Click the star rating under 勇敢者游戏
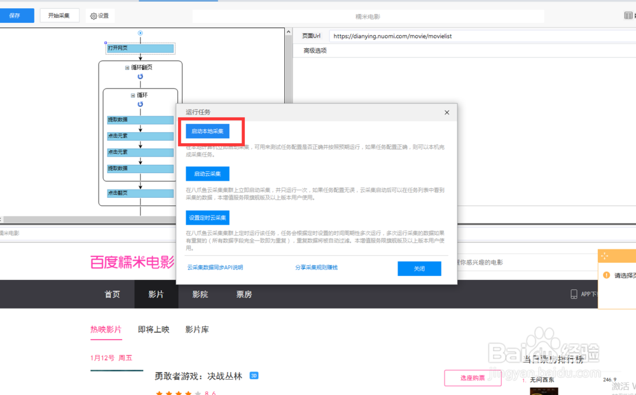The image size is (636, 395). (178, 393)
